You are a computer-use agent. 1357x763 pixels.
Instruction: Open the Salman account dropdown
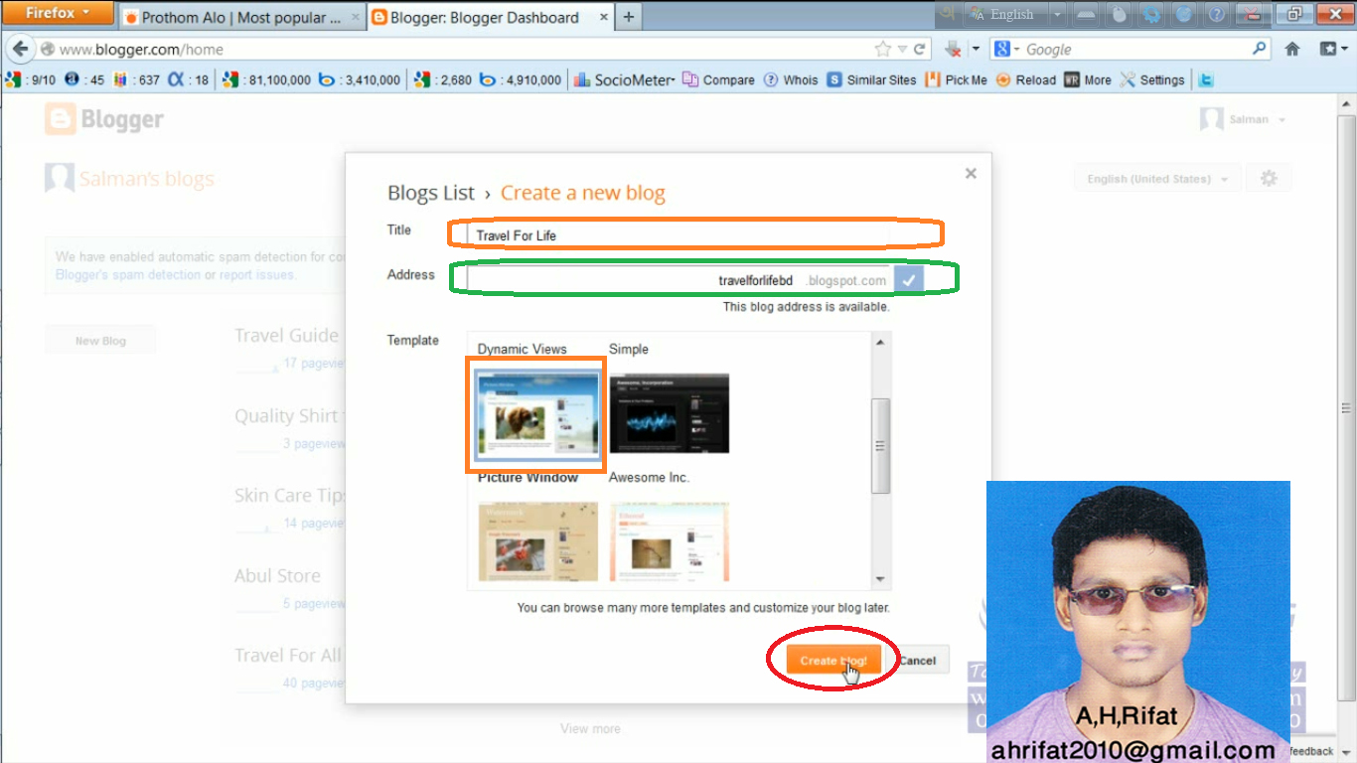pyautogui.click(x=1243, y=119)
